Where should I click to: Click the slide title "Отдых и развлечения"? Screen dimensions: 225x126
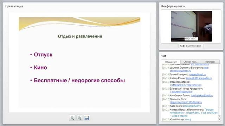(x=80, y=36)
